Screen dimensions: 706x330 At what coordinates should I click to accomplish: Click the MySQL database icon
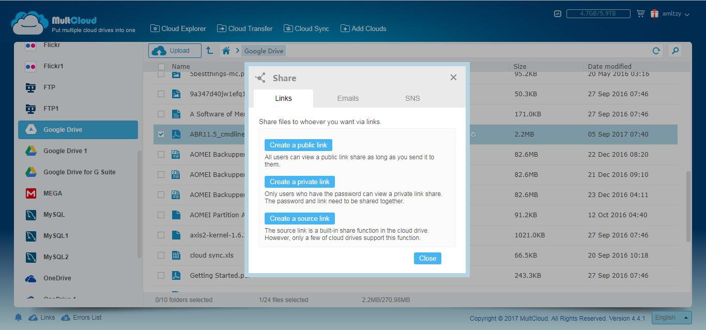[31, 215]
